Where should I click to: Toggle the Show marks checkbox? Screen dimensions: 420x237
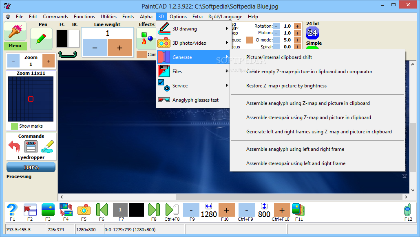tap(14, 126)
